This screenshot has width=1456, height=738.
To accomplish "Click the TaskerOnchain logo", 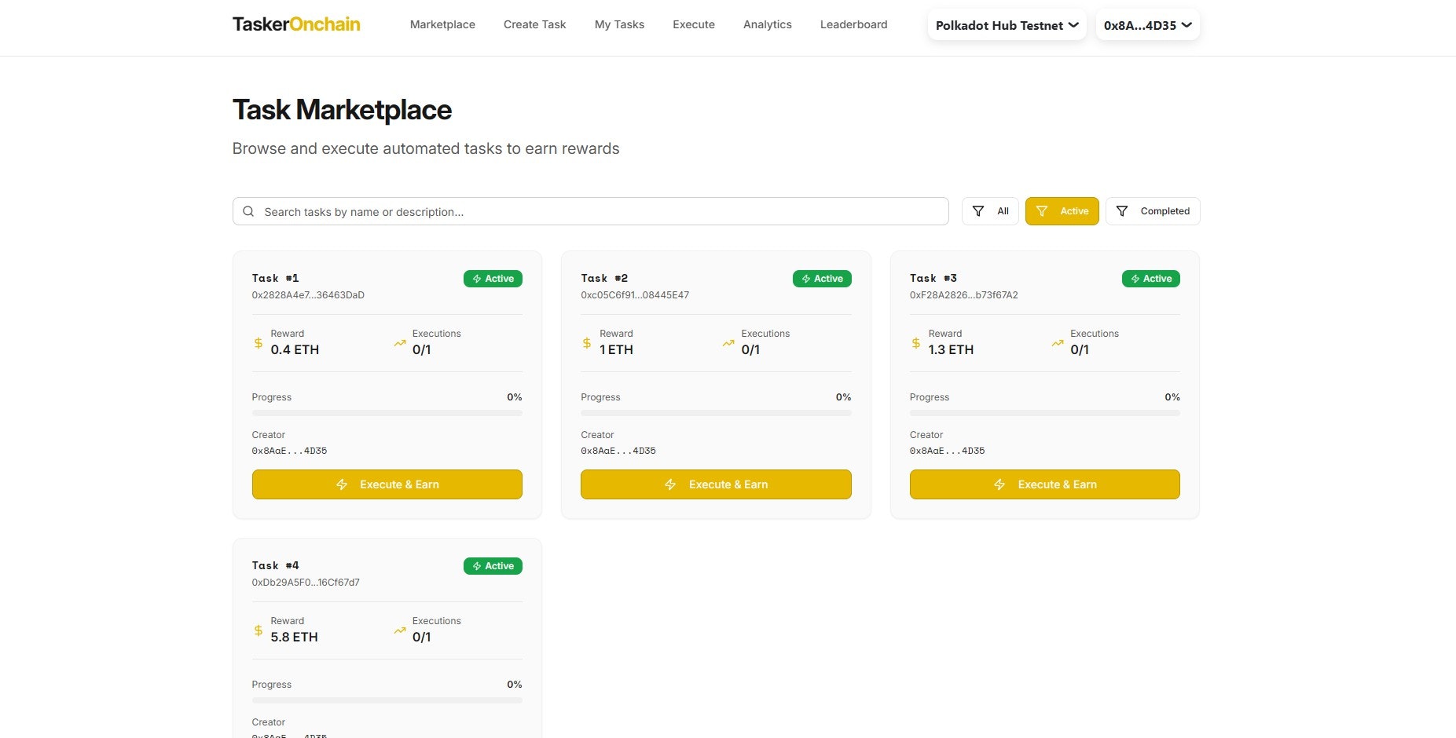I will pyautogui.click(x=295, y=24).
